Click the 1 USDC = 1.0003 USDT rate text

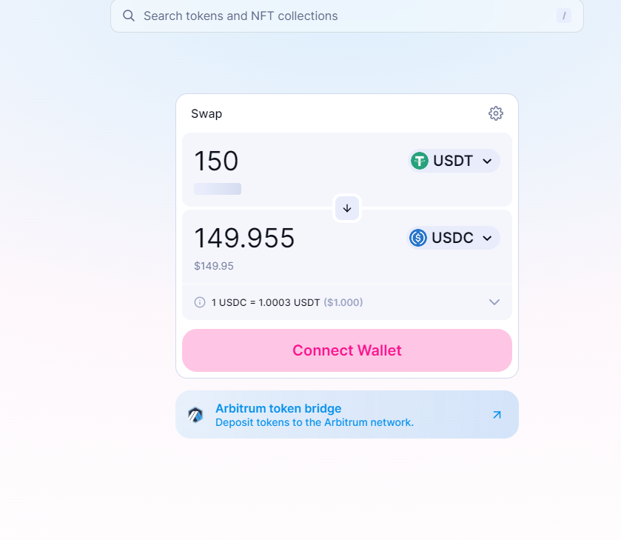[266, 302]
